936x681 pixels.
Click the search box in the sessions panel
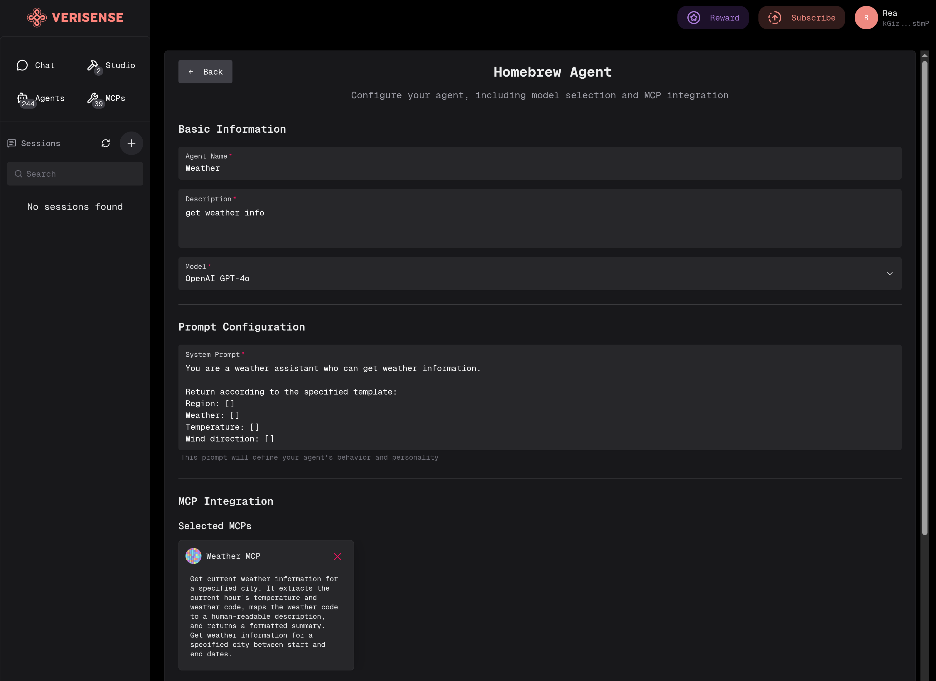(x=75, y=174)
